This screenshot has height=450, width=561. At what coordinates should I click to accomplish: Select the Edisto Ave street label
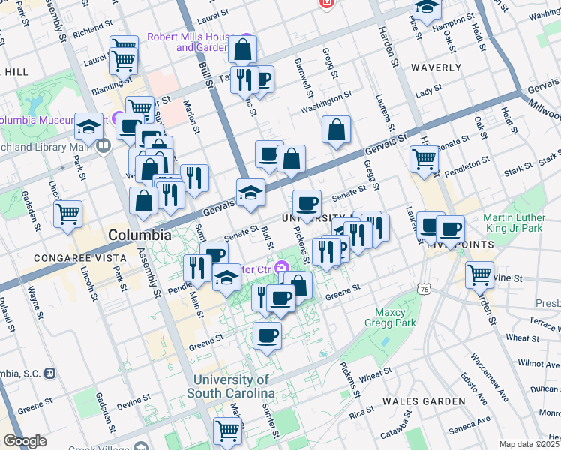[x=474, y=388]
